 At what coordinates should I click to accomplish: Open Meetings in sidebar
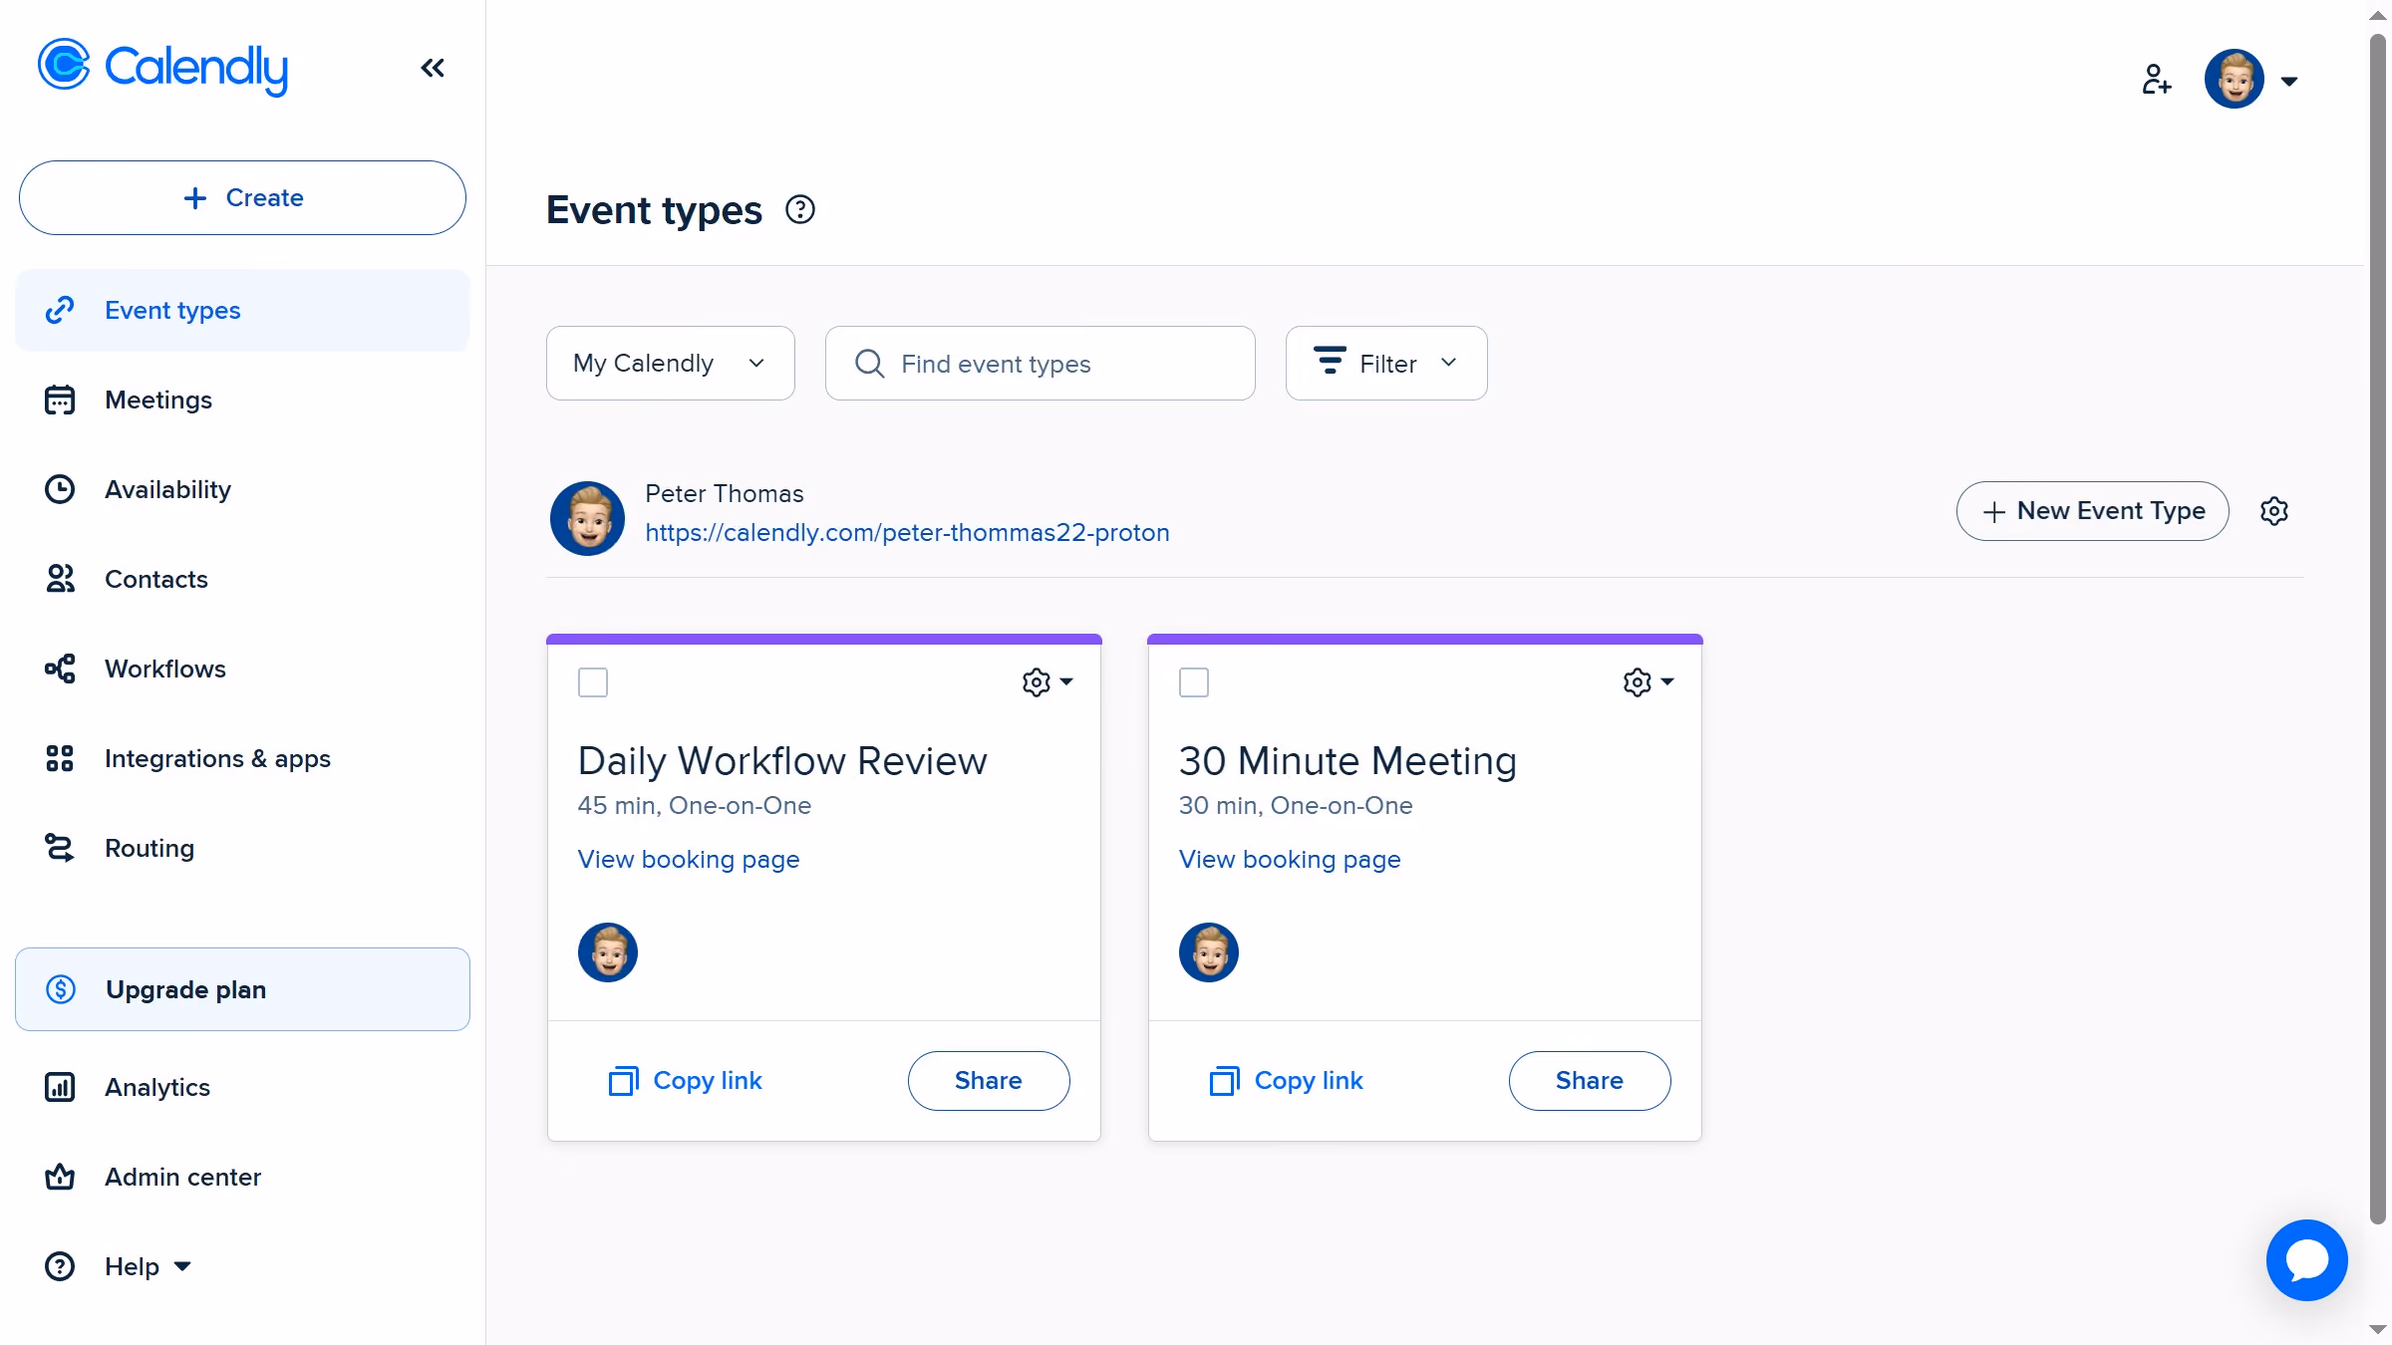(242, 400)
